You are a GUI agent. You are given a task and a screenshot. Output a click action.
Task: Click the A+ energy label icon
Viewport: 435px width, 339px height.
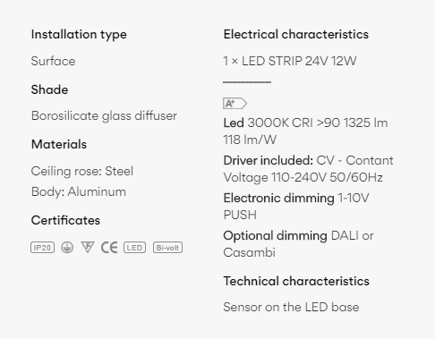point(235,104)
